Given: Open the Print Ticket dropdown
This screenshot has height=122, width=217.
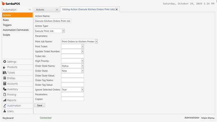Looking at the screenshot, I should tap(82, 46).
